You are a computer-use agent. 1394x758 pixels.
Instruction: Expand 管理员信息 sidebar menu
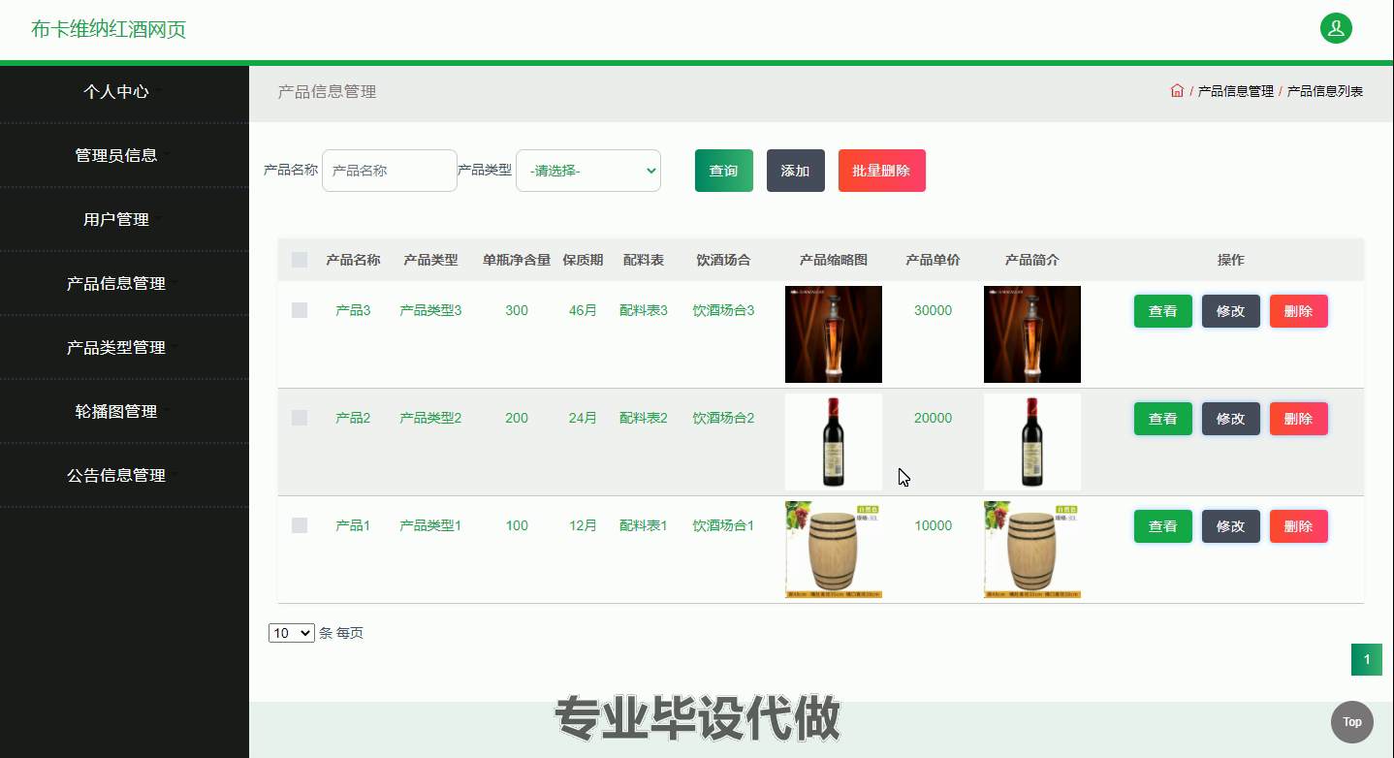click(x=124, y=155)
